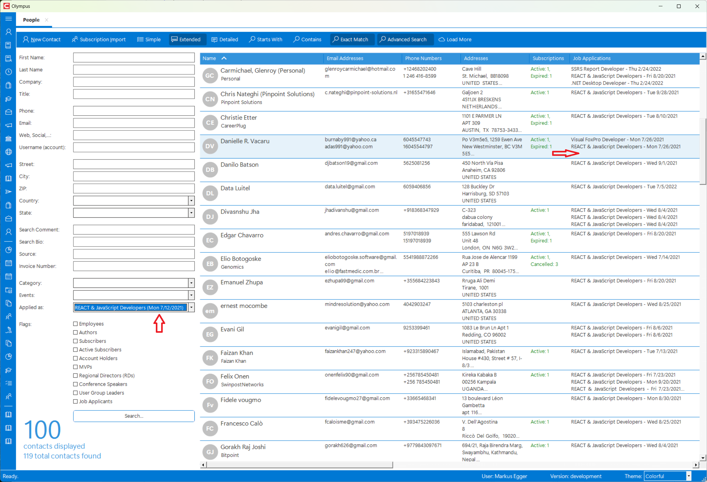707x482 pixels.
Task: Click Load More contacts
Action: point(455,40)
